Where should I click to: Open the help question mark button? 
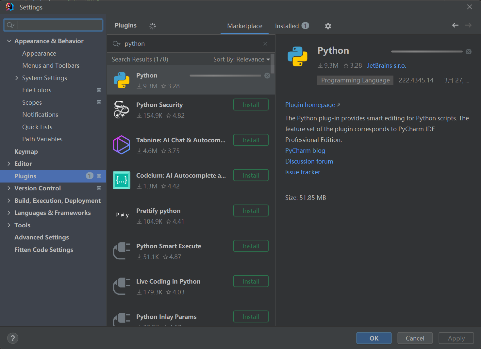[x=13, y=338]
